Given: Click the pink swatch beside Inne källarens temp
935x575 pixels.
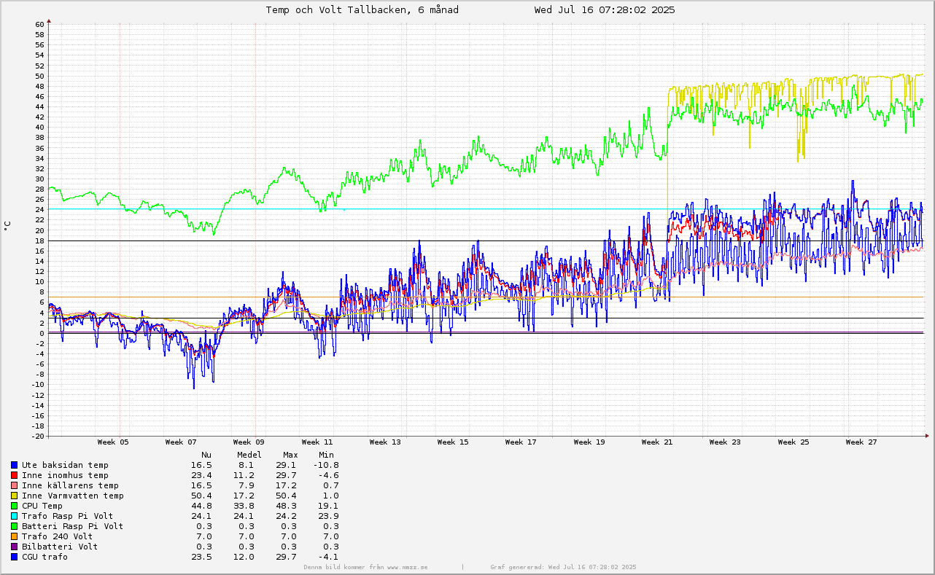Looking at the screenshot, I should tap(14, 485).
